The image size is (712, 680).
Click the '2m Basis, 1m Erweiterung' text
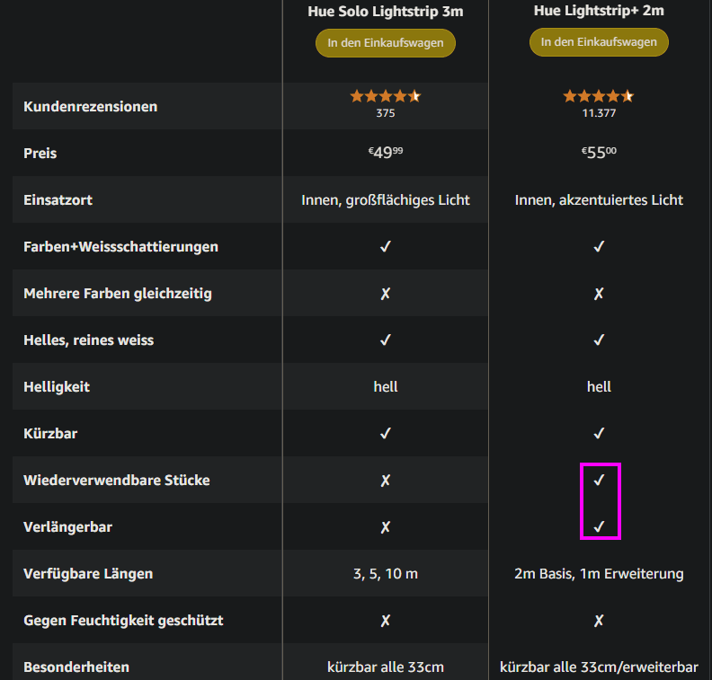599,574
